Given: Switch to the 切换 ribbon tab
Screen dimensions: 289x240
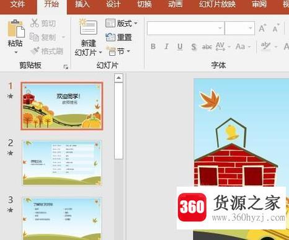Looking at the screenshot, I should click(x=144, y=4).
